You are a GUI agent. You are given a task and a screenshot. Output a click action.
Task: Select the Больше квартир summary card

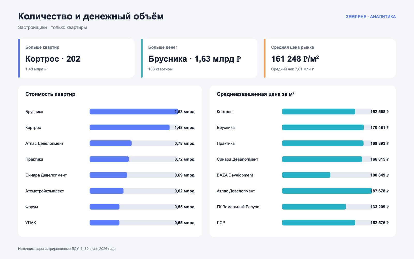click(x=76, y=58)
